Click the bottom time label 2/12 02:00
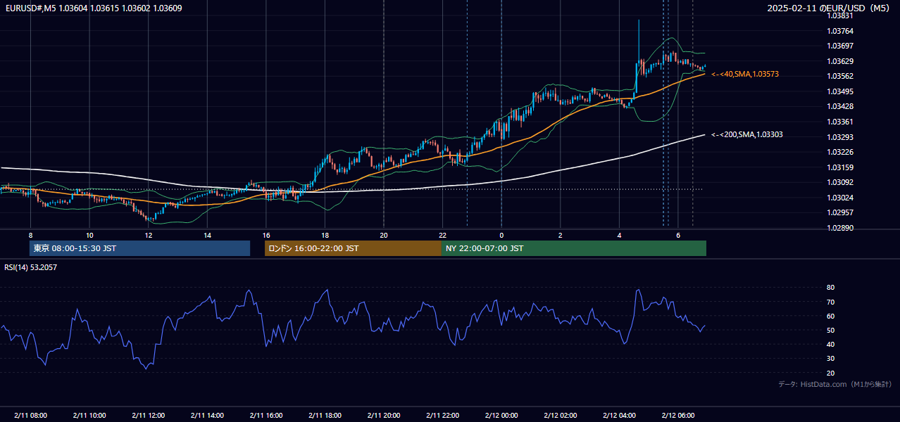 pyautogui.click(x=560, y=416)
